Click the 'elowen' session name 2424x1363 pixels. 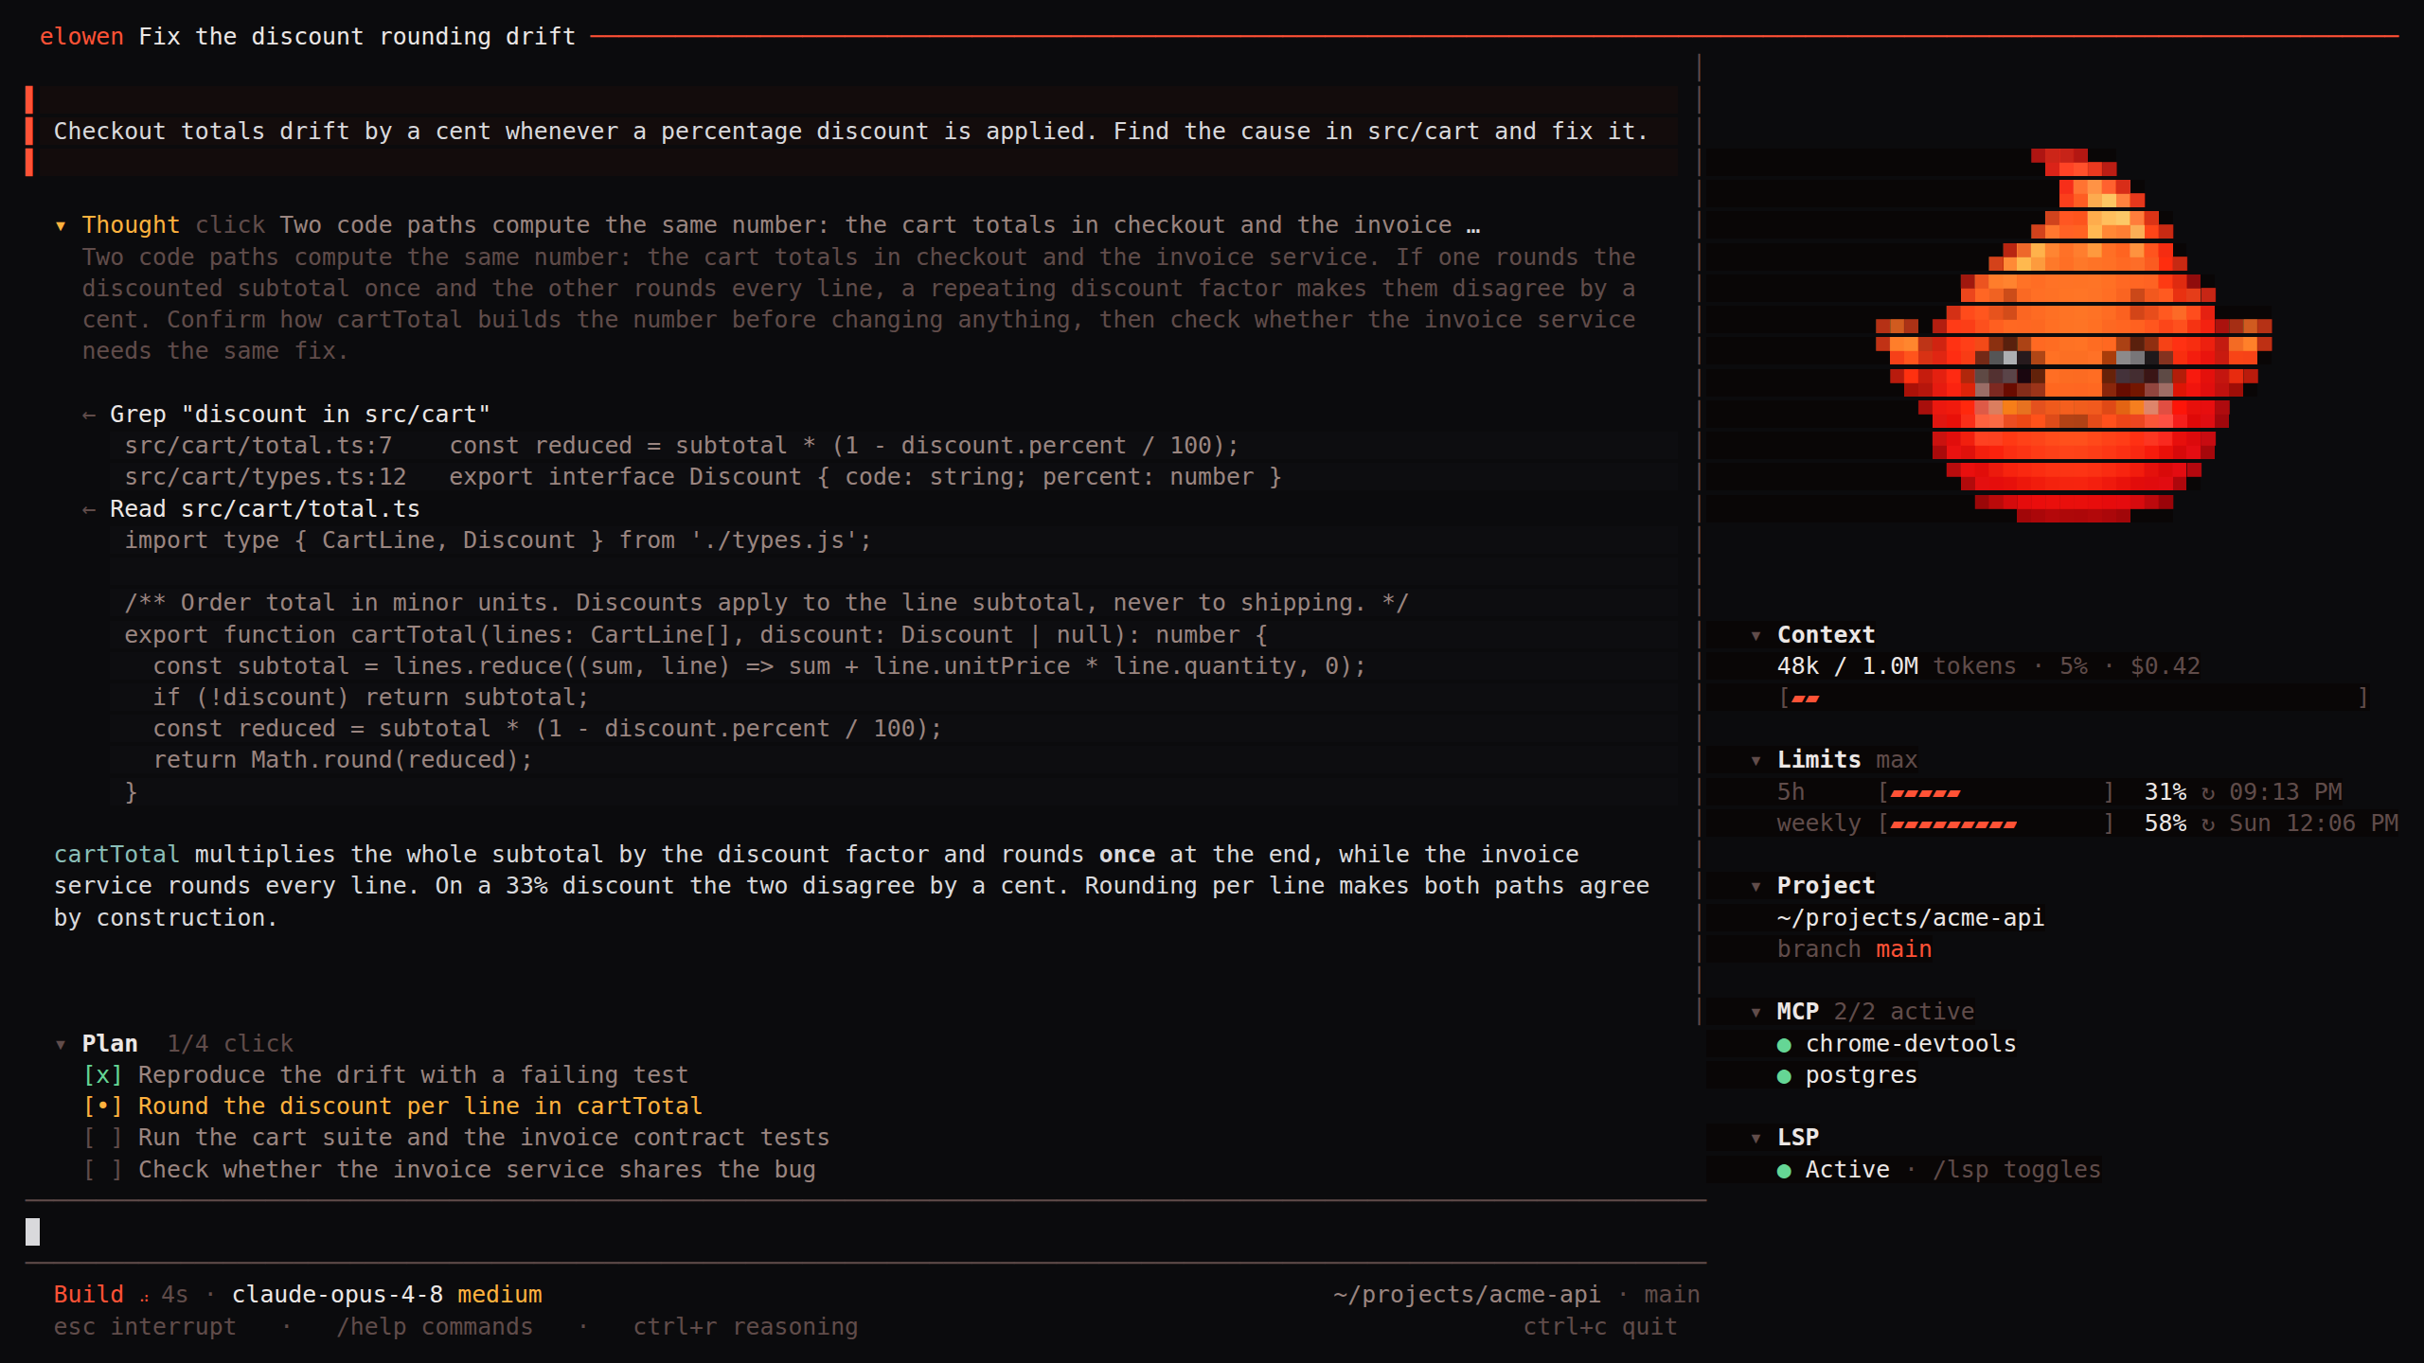81,37
